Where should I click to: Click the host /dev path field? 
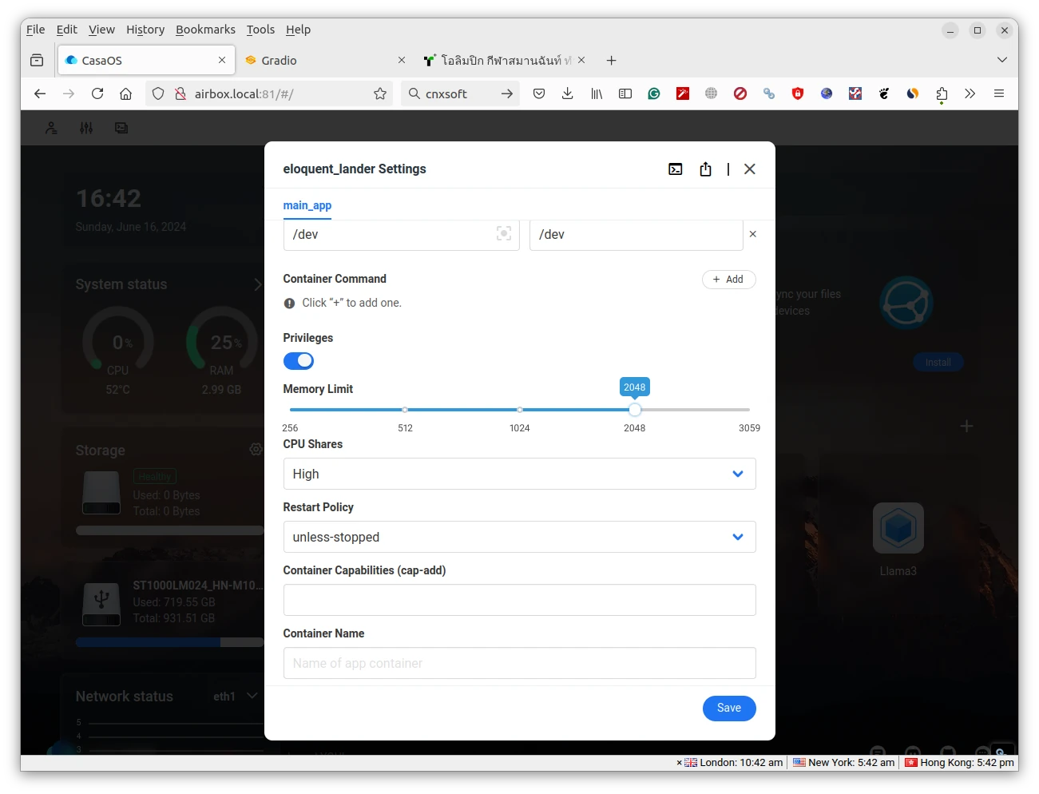coord(402,235)
